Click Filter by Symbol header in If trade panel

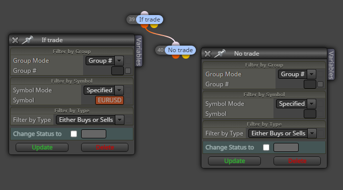(72, 81)
